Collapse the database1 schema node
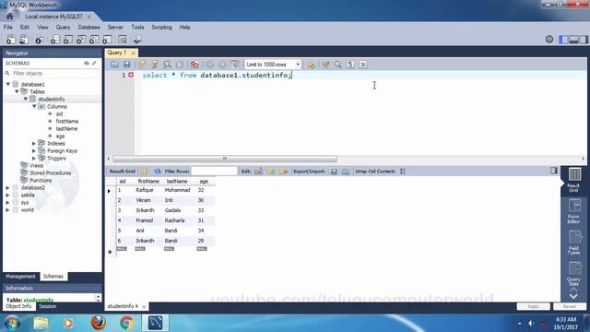 [8, 84]
